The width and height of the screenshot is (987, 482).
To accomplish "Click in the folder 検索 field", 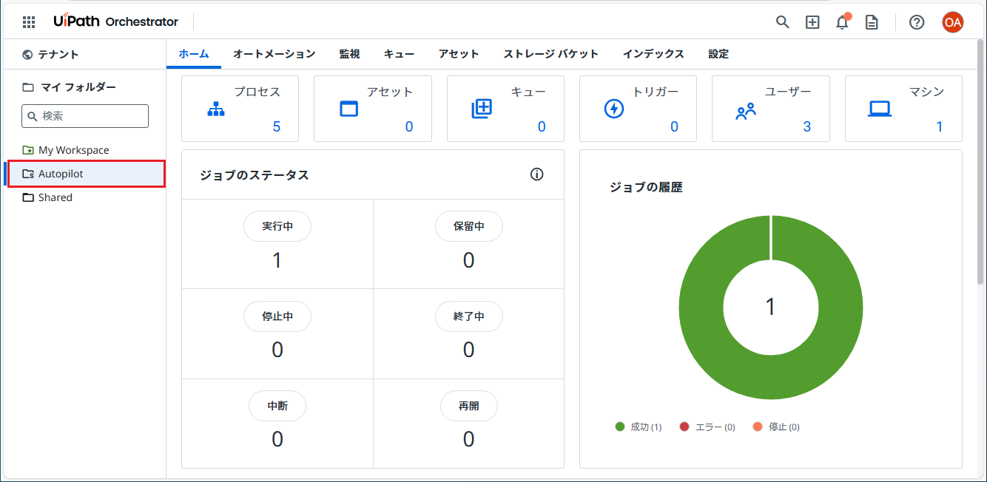I will point(85,116).
